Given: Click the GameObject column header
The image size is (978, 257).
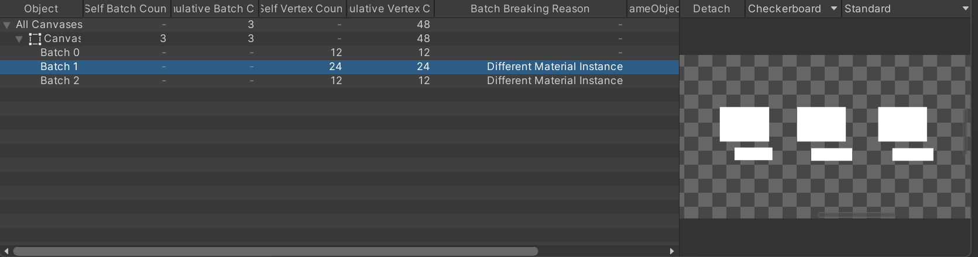Looking at the screenshot, I should [x=653, y=9].
